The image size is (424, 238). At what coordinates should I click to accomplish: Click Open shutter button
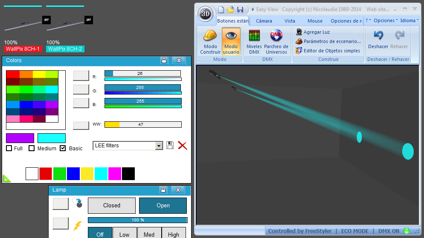tap(163, 206)
